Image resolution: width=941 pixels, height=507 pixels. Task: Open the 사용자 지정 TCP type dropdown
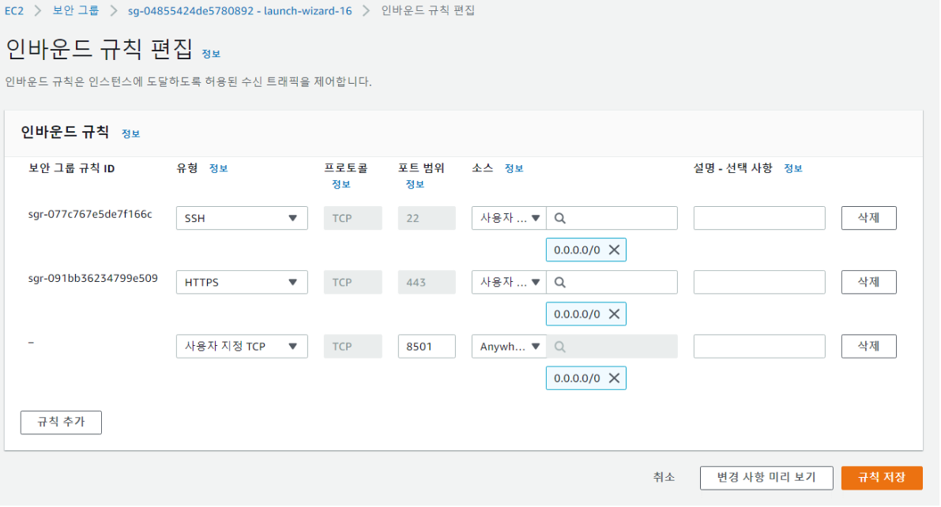242,347
